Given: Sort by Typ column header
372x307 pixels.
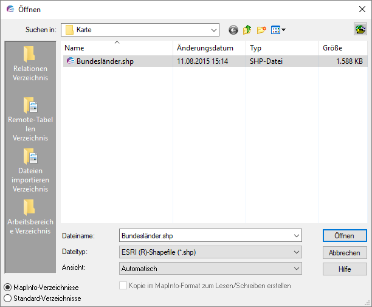Looking at the screenshot, I should 282,48.
